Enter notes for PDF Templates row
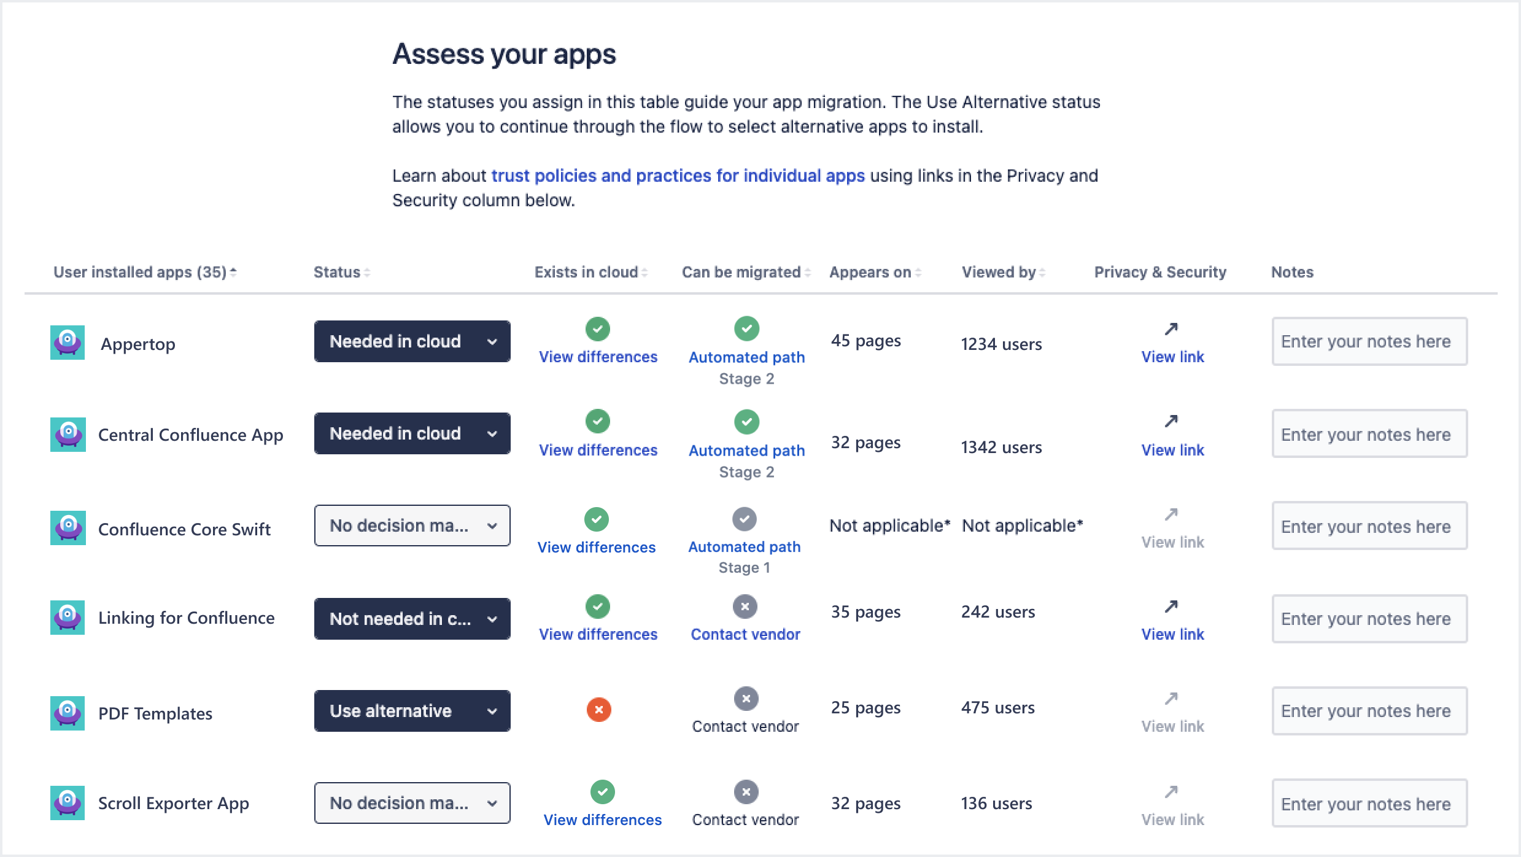 coord(1368,710)
